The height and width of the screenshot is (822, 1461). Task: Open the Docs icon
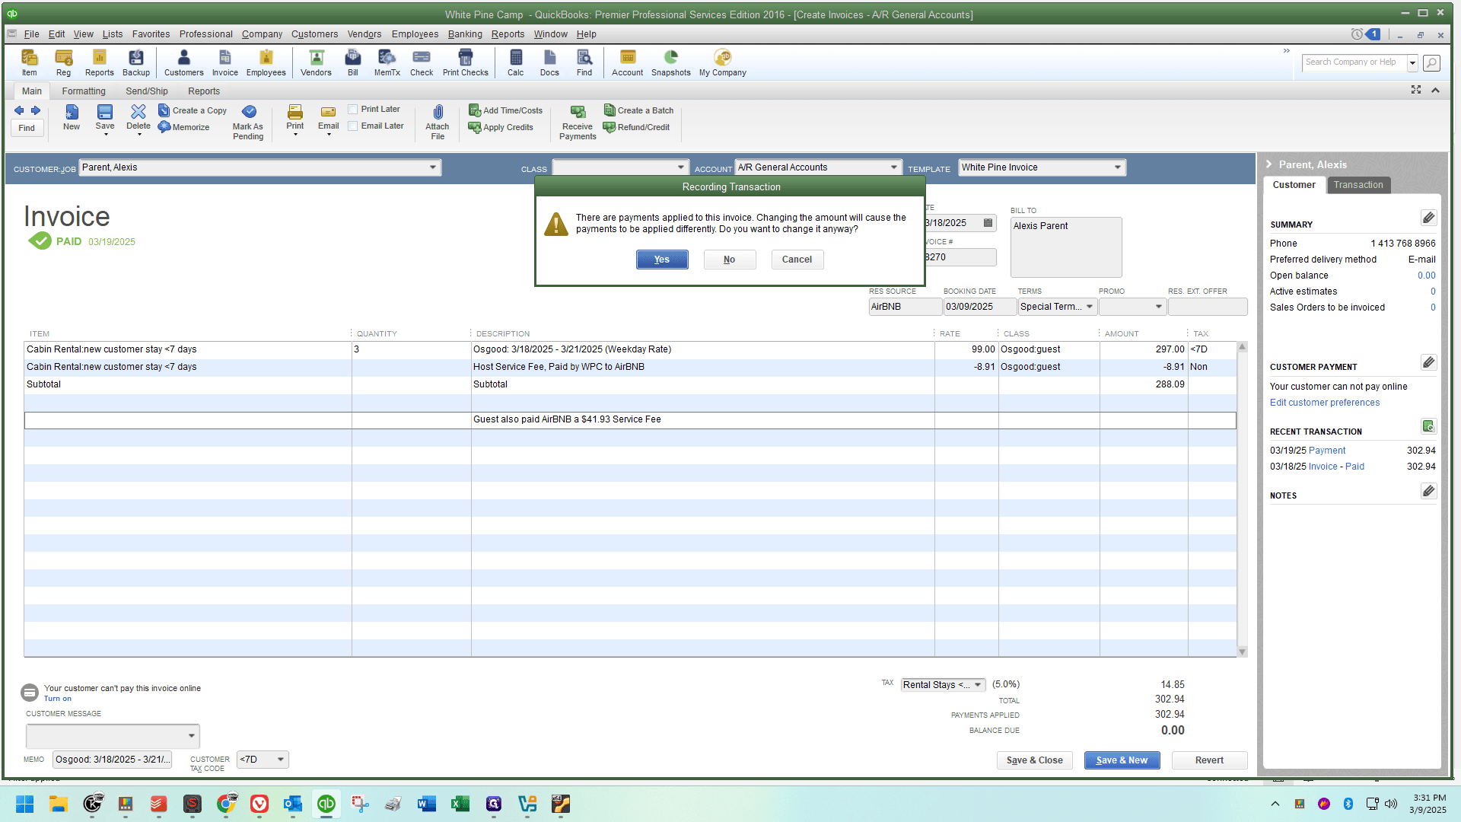tap(549, 62)
